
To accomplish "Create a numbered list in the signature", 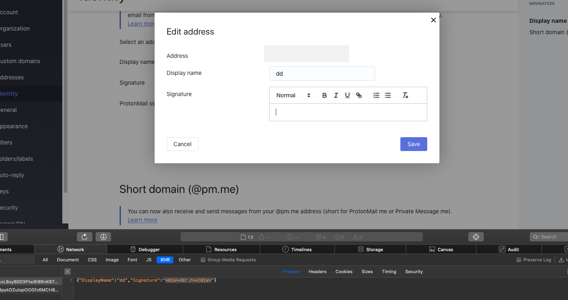I will coord(376,95).
